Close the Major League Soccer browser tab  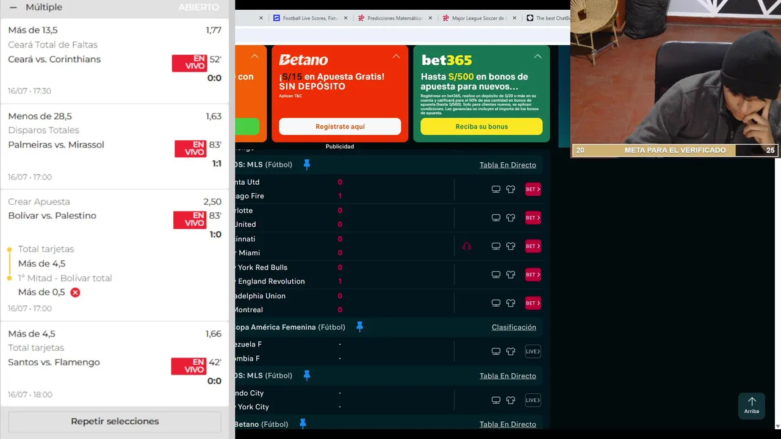pos(514,18)
